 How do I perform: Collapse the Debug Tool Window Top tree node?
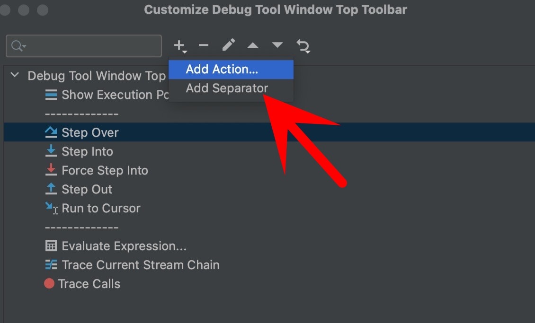14,75
